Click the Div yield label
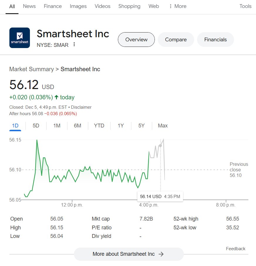Screen dimensions: 256x266 pos(101,236)
